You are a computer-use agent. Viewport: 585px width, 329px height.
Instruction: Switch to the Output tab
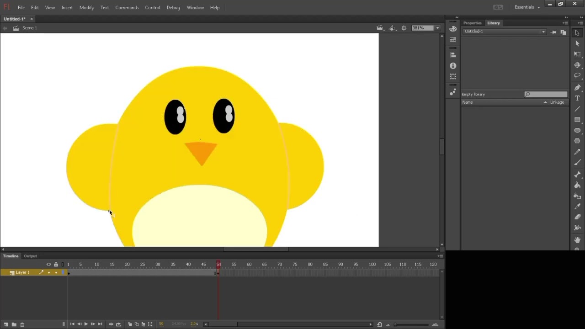pyautogui.click(x=30, y=256)
